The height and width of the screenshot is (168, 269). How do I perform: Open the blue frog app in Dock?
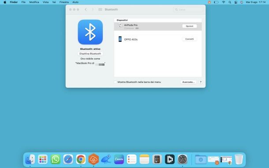106,159
